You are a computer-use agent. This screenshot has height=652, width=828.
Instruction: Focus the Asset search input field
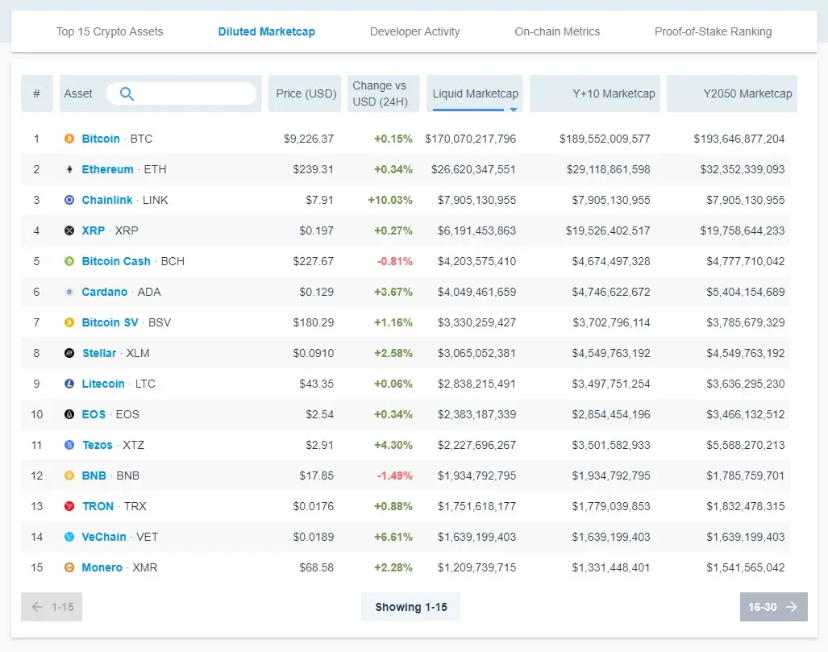[x=181, y=93]
